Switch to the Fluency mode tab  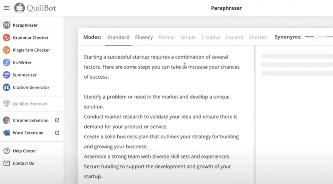point(144,37)
